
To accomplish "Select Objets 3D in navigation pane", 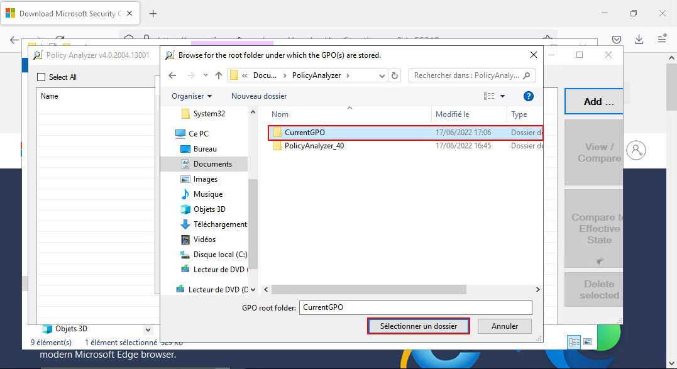I will click(x=209, y=209).
